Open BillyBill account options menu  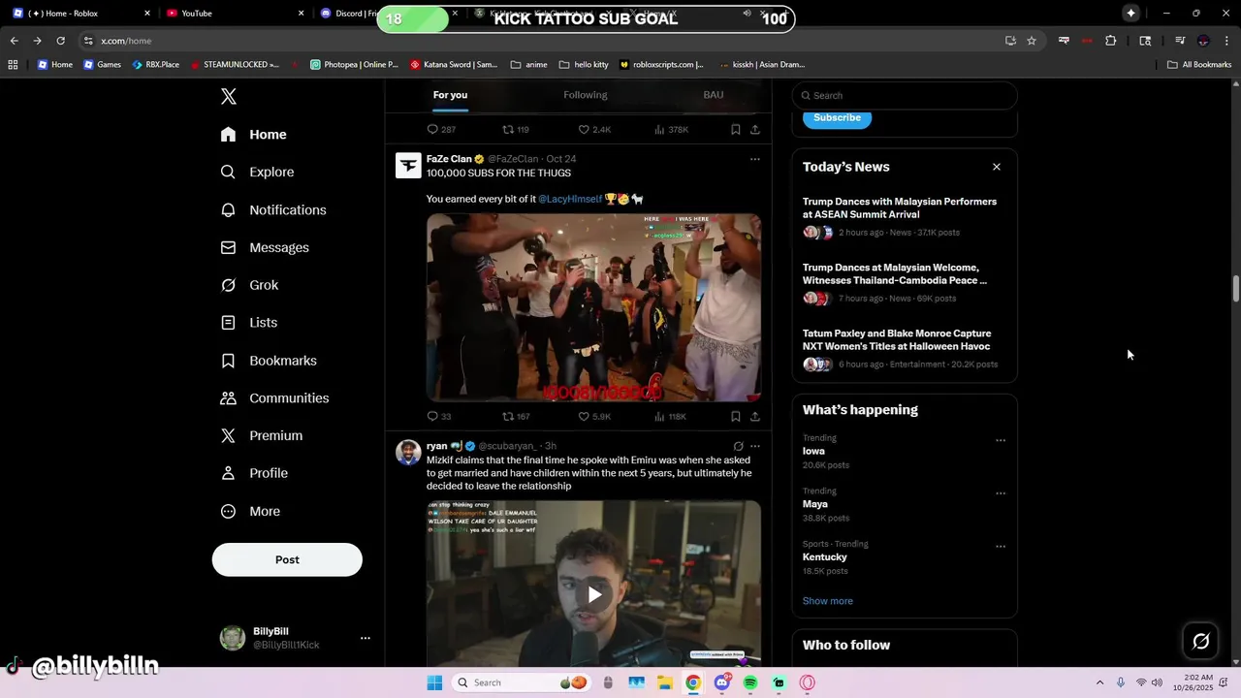point(366,638)
